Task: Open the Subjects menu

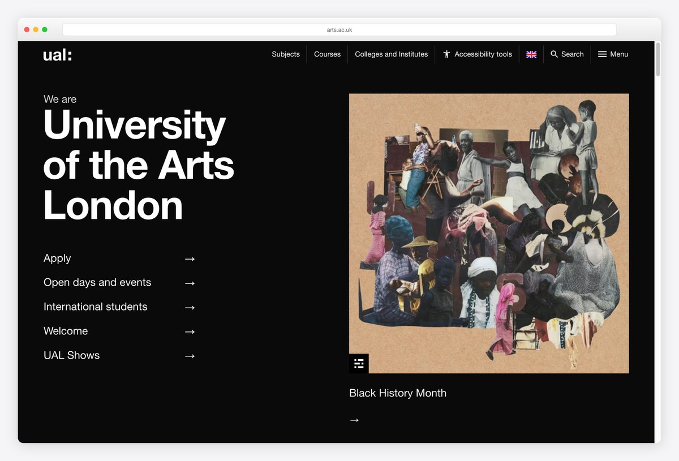Action: (286, 54)
